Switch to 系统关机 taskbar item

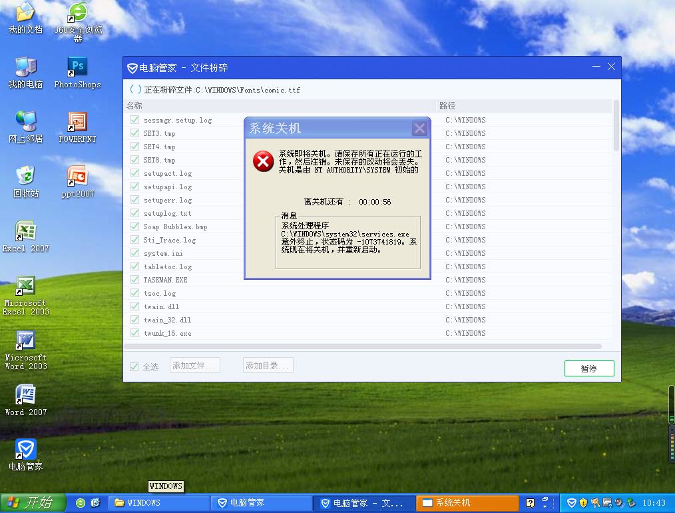(x=467, y=502)
